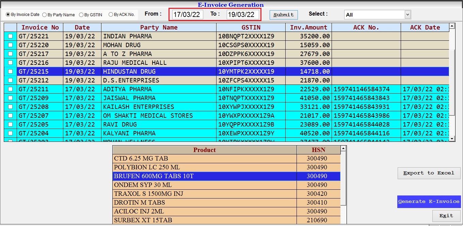This screenshot has width=463, height=226.
Task: Click ACK number 159741146584374
Action: (366, 89)
